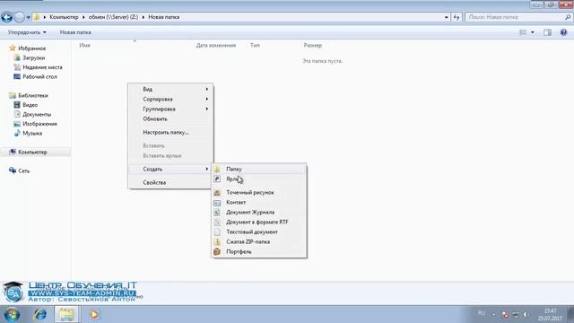This screenshot has width=574, height=323.
Task: Expand the Вид context submenu
Action: [x=170, y=90]
